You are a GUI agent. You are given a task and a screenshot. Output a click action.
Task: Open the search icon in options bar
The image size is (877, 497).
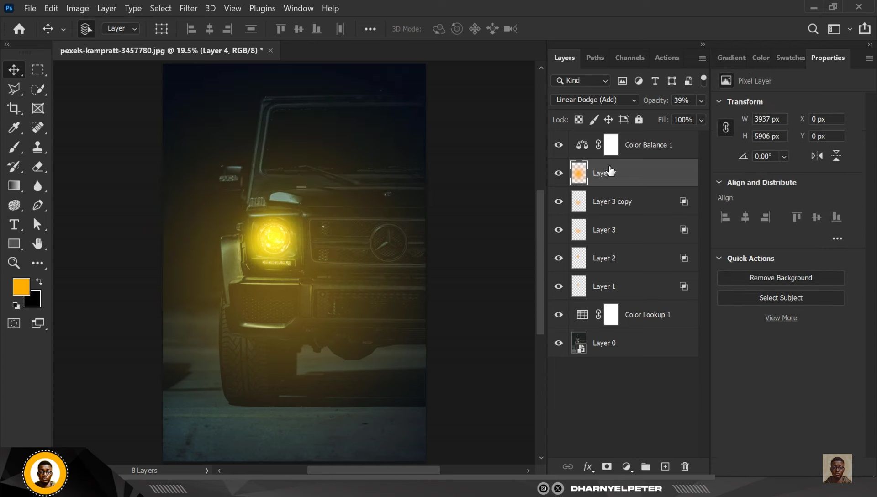click(x=813, y=29)
